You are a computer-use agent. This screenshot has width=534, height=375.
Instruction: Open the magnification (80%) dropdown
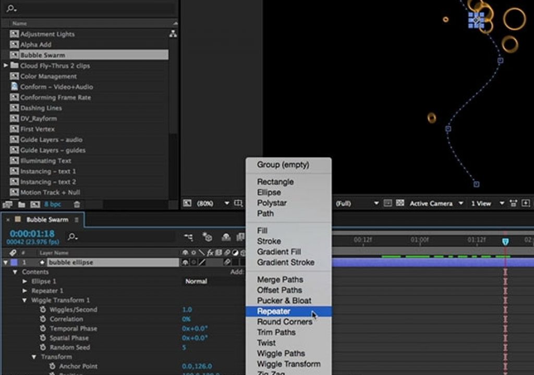pyautogui.click(x=212, y=203)
